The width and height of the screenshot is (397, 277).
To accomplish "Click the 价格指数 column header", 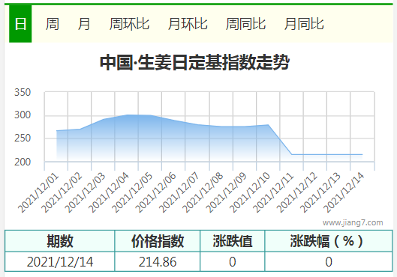I will click(158, 241).
